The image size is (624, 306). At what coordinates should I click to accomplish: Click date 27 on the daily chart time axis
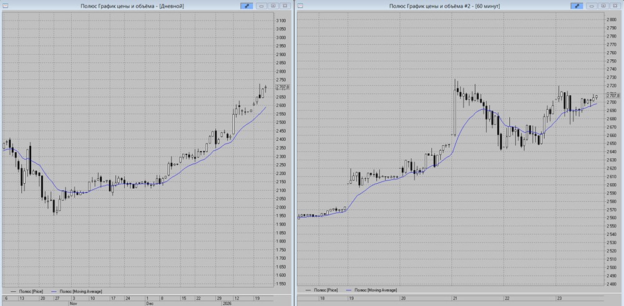point(57,298)
